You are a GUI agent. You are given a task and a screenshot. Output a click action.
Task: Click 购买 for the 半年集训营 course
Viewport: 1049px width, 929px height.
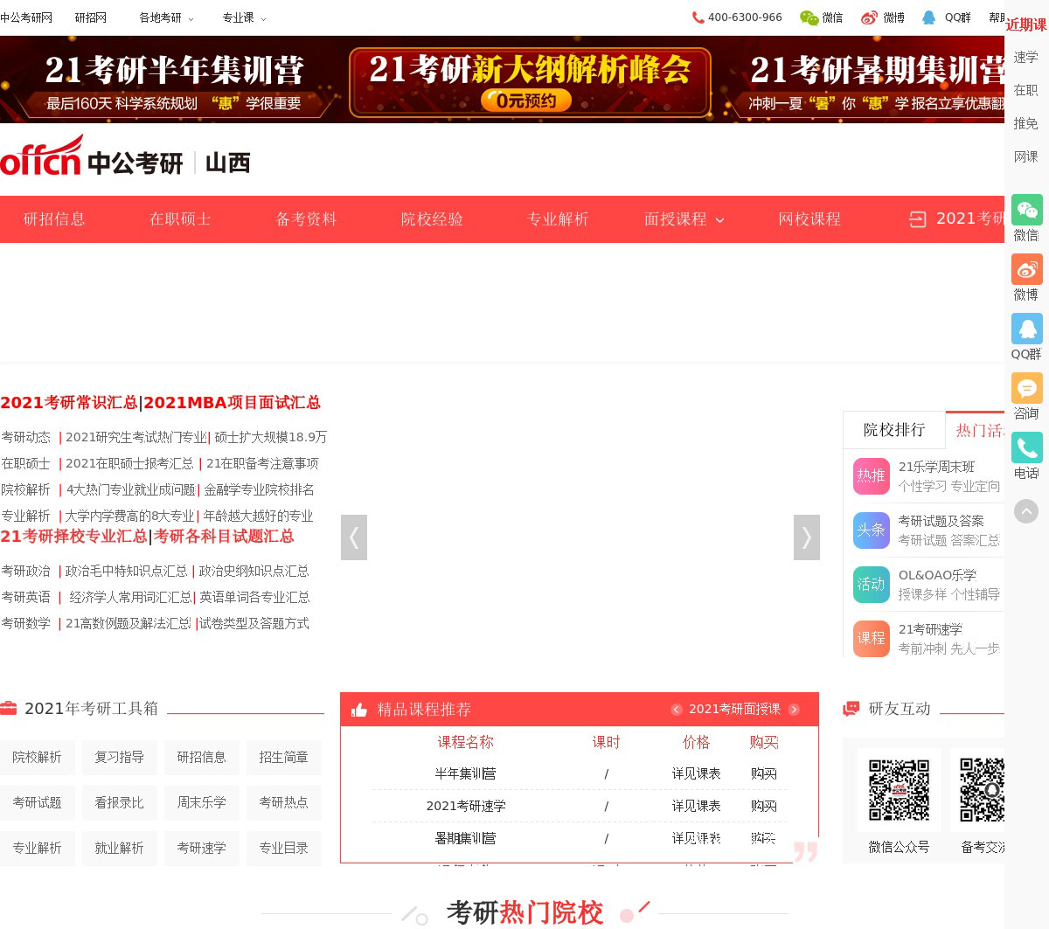tap(763, 774)
